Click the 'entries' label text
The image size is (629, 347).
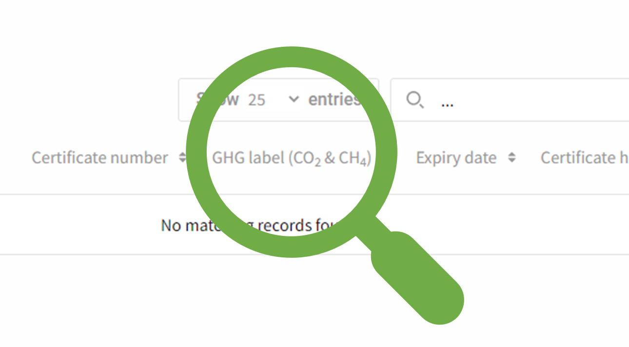coord(334,99)
